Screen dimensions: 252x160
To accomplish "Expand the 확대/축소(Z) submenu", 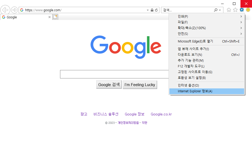I will tap(207, 28).
